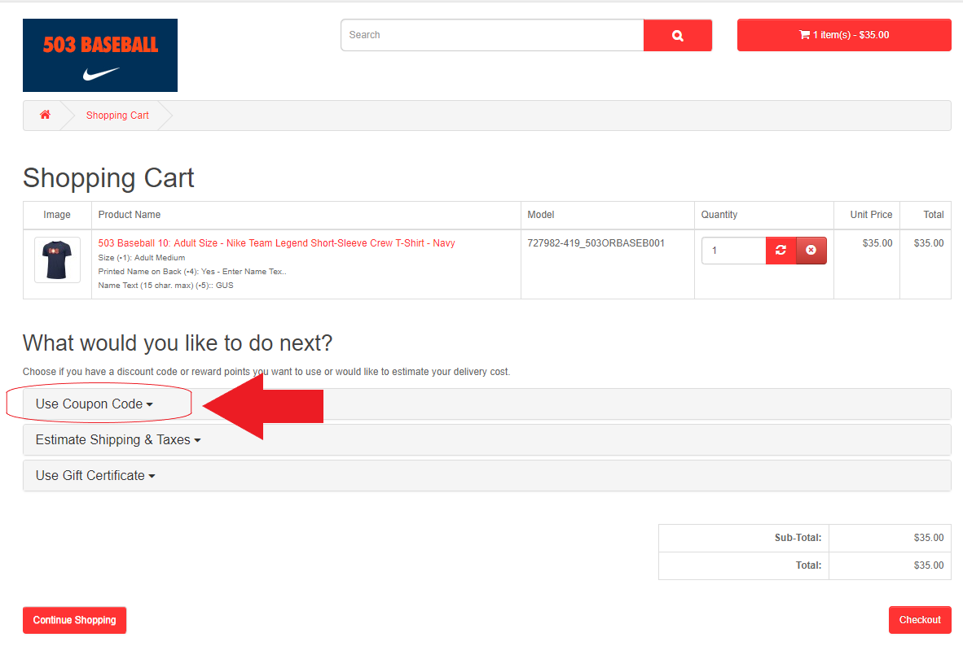Click the Product Name column header

point(129,215)
